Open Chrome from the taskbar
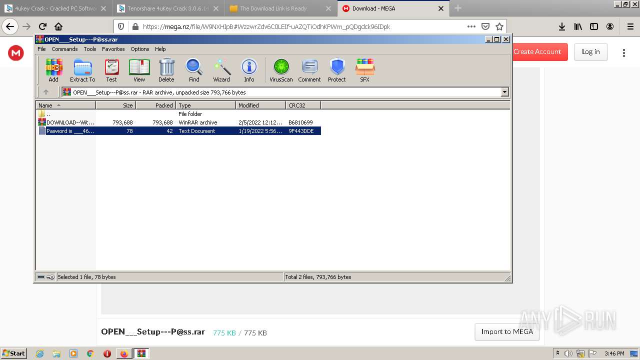The image size is (640, 360). [x=90, y=353]
